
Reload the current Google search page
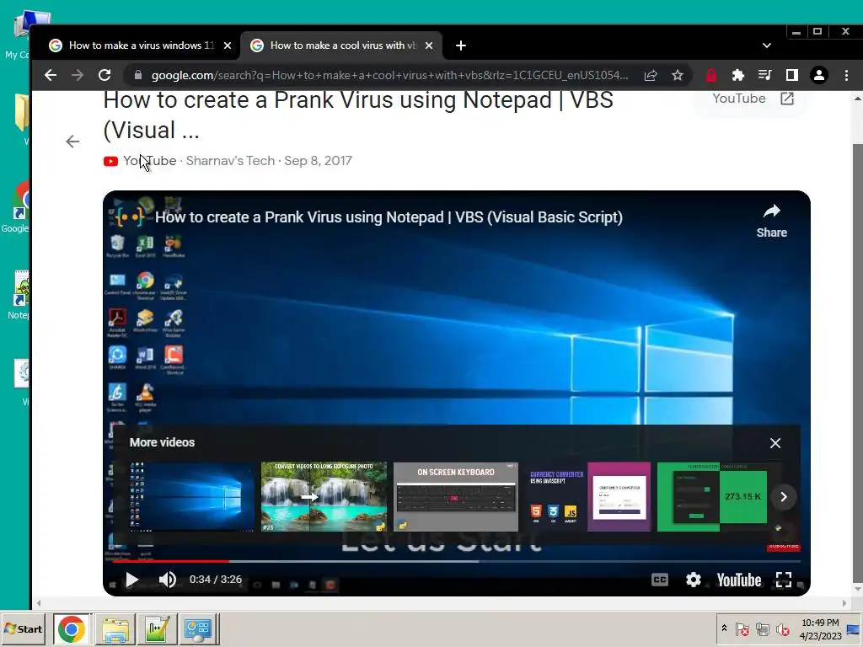(x=105, y=75)
